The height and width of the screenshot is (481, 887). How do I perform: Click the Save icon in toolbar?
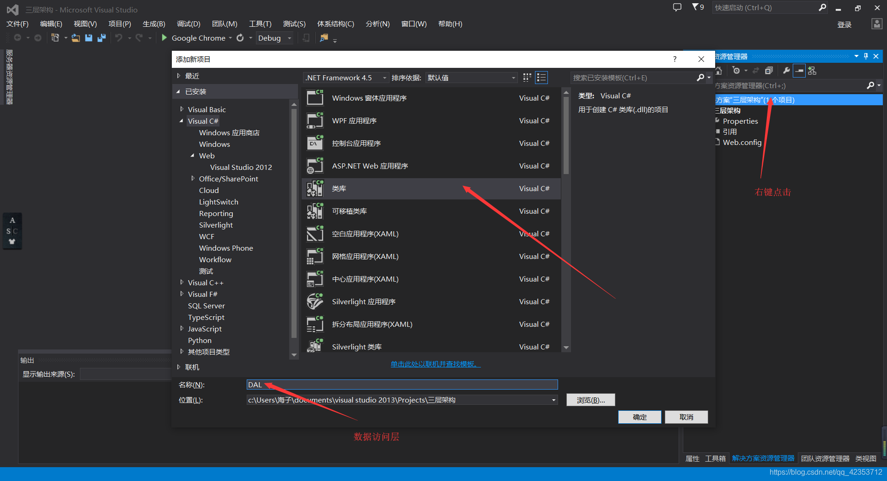tap(89, 38)
